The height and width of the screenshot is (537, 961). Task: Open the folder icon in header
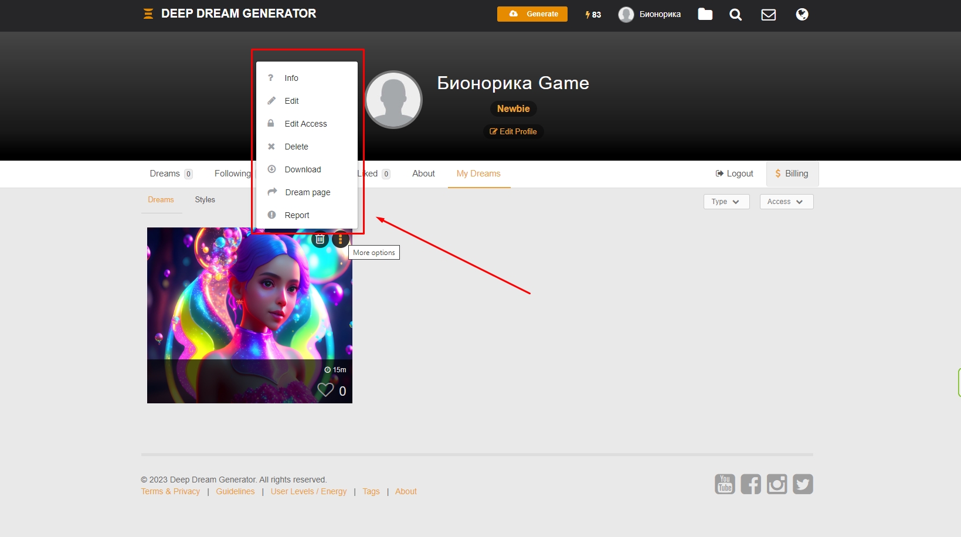(705, 14)
